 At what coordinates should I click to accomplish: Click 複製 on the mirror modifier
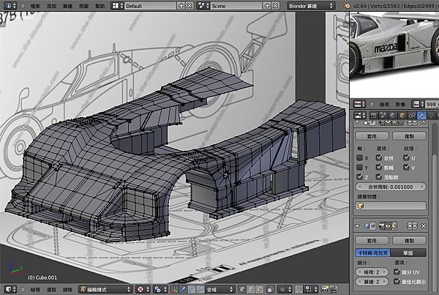[409, 136]
